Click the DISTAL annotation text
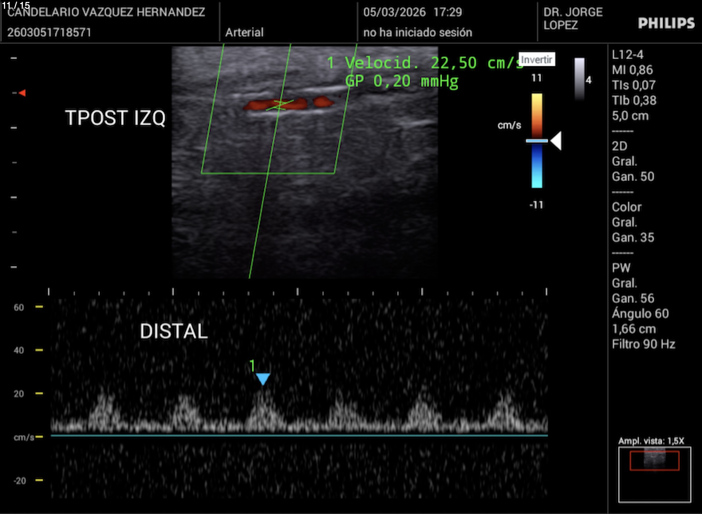 [174, 331]
